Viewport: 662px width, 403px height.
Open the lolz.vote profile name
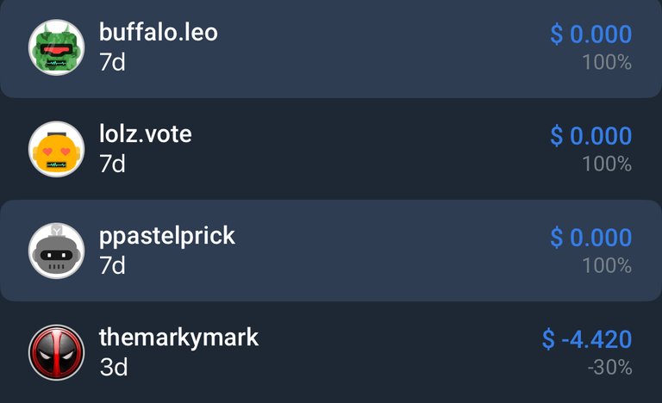click(x=145, y=134)
